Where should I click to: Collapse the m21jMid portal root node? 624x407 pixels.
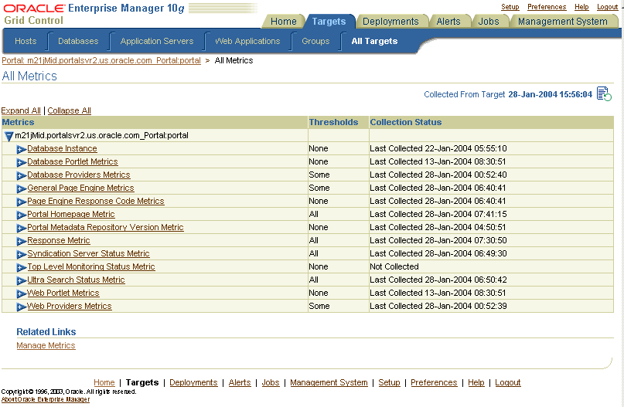(x=9, y=137)
